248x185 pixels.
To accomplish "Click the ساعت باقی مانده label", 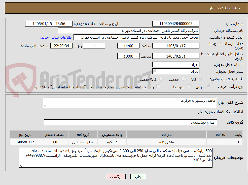I will point(35,46).
